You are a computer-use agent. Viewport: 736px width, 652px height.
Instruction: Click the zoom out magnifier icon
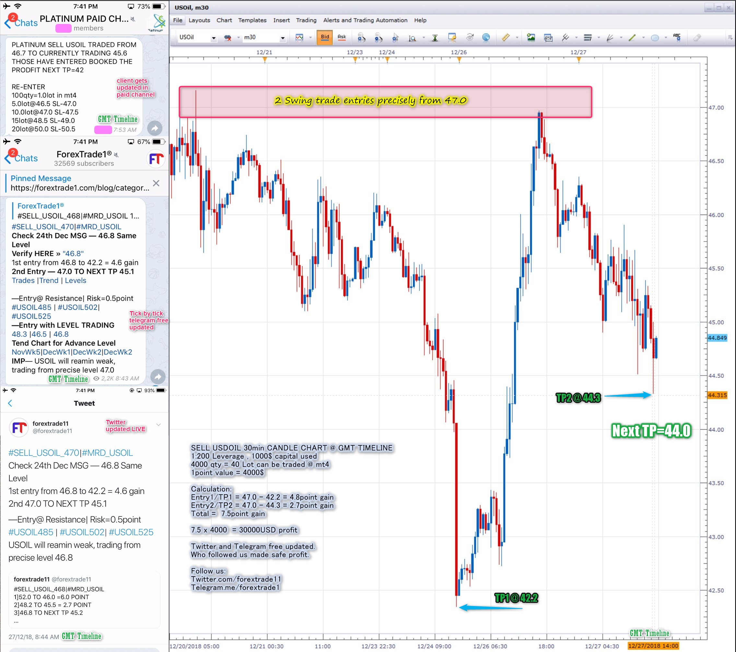tap(378, 38)
